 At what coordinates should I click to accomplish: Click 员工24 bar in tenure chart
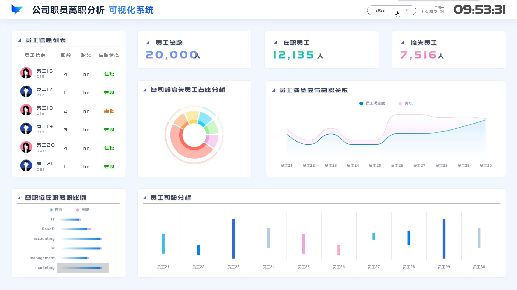268,238
